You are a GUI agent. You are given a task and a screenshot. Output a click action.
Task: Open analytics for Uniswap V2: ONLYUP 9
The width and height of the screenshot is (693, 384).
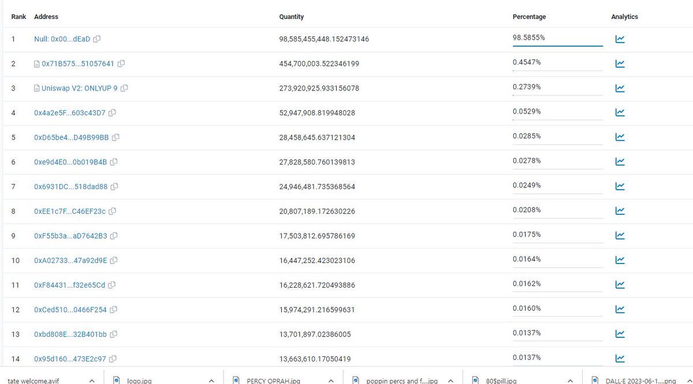click(x=620, y=88)
